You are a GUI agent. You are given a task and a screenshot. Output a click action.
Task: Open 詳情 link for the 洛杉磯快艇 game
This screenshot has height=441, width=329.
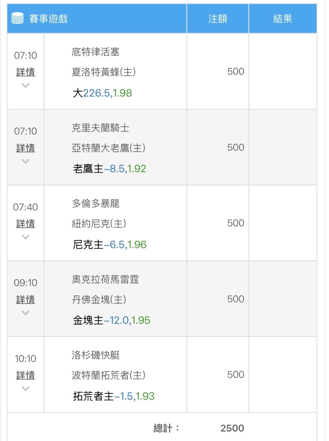[x=26, y=375]
